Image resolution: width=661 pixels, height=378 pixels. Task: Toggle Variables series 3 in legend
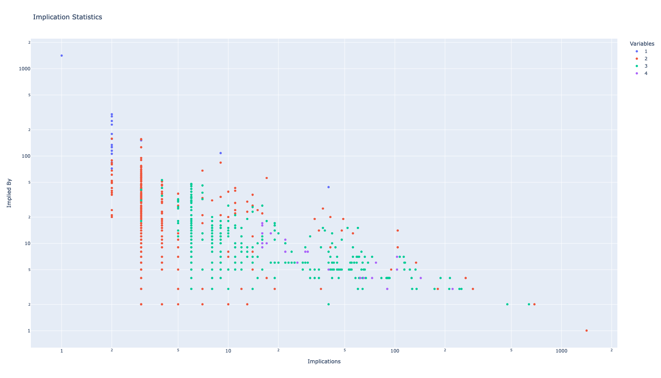(641, 66)
